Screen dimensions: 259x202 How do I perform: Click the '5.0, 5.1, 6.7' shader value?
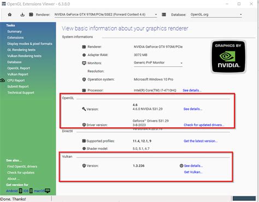pyautogui.click(x=141, y=149)
